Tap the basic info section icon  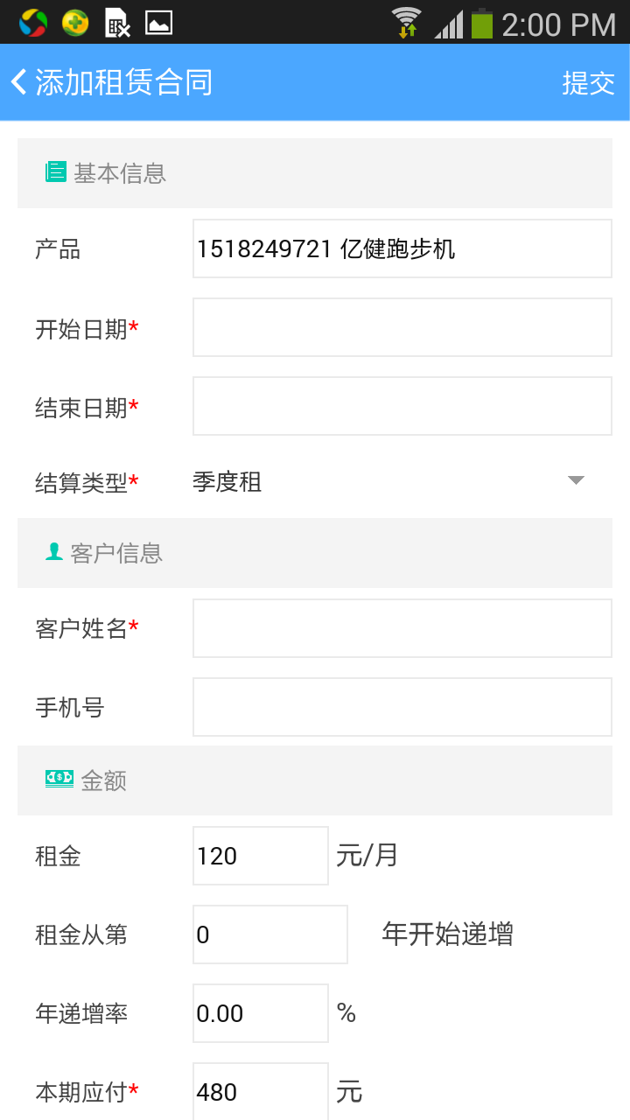(56, 172)
